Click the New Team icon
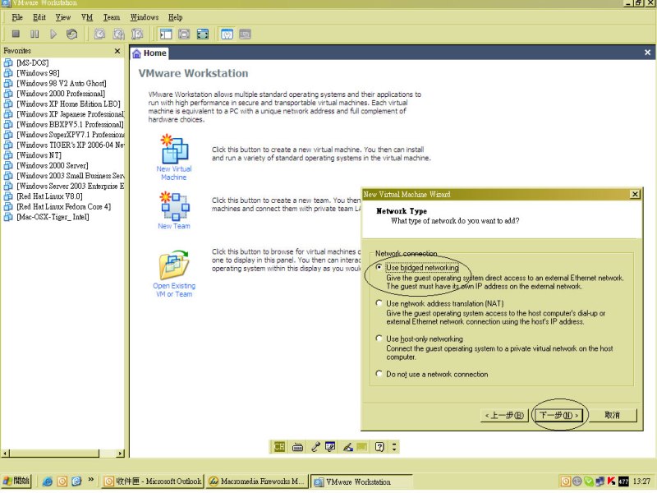Screen dimensions: 657x493 point(174,206)
